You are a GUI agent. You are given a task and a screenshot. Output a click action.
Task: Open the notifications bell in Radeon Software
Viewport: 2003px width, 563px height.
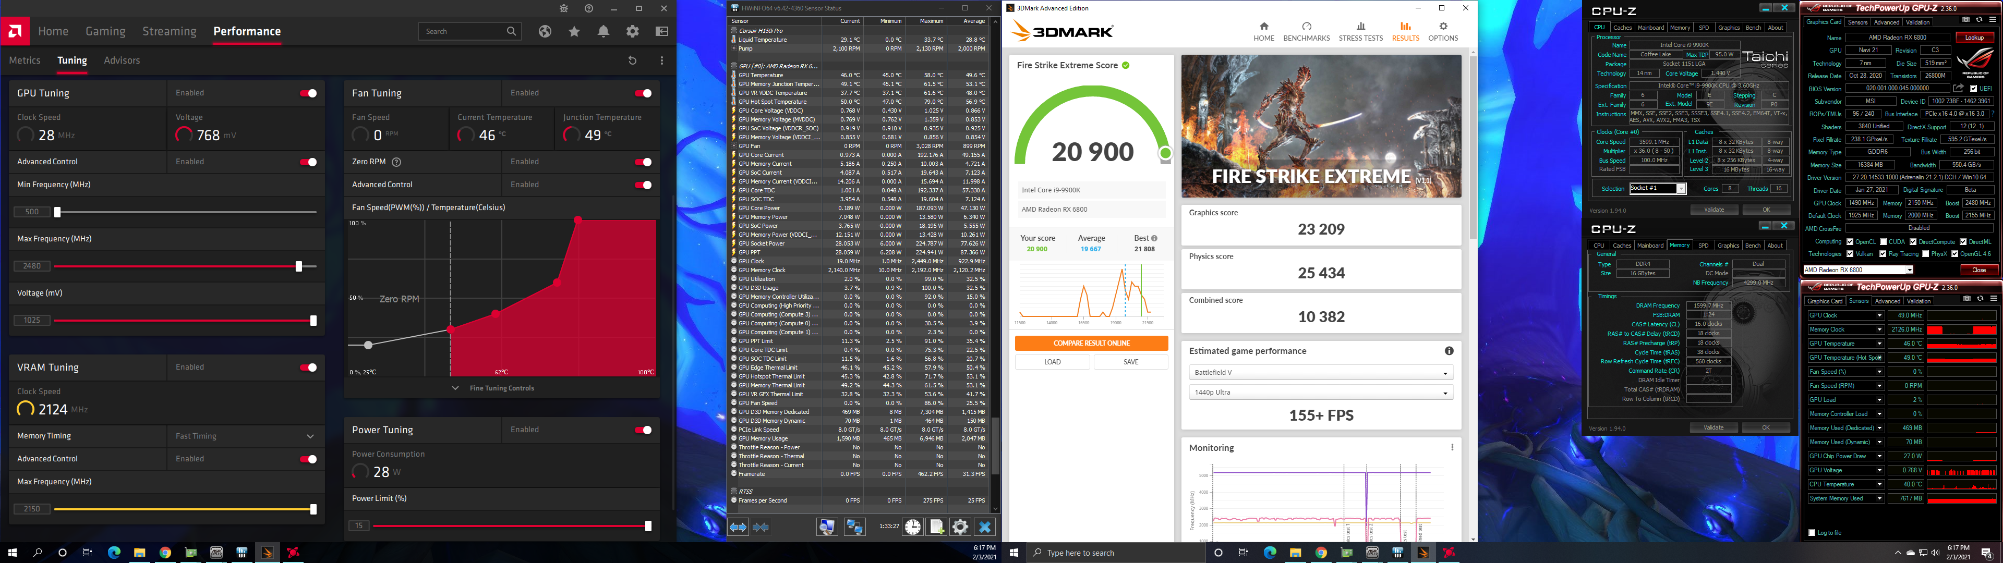(604, 31)
